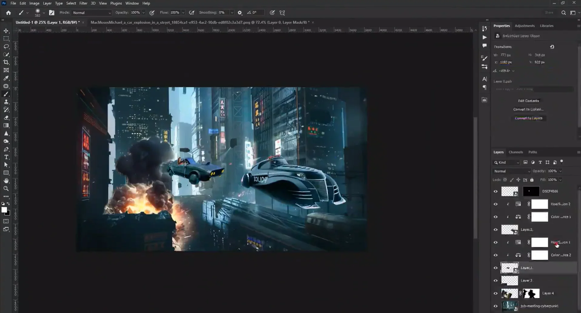Open the layer Fill dropdown arrow

pyautogui.click(x=560, y=180)
